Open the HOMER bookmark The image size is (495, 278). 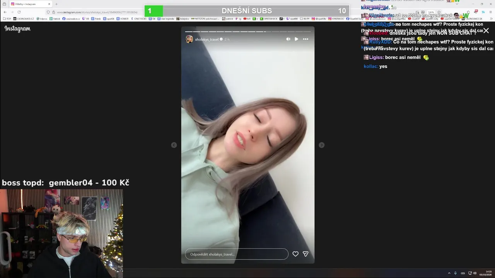click(x=122, y=19)
